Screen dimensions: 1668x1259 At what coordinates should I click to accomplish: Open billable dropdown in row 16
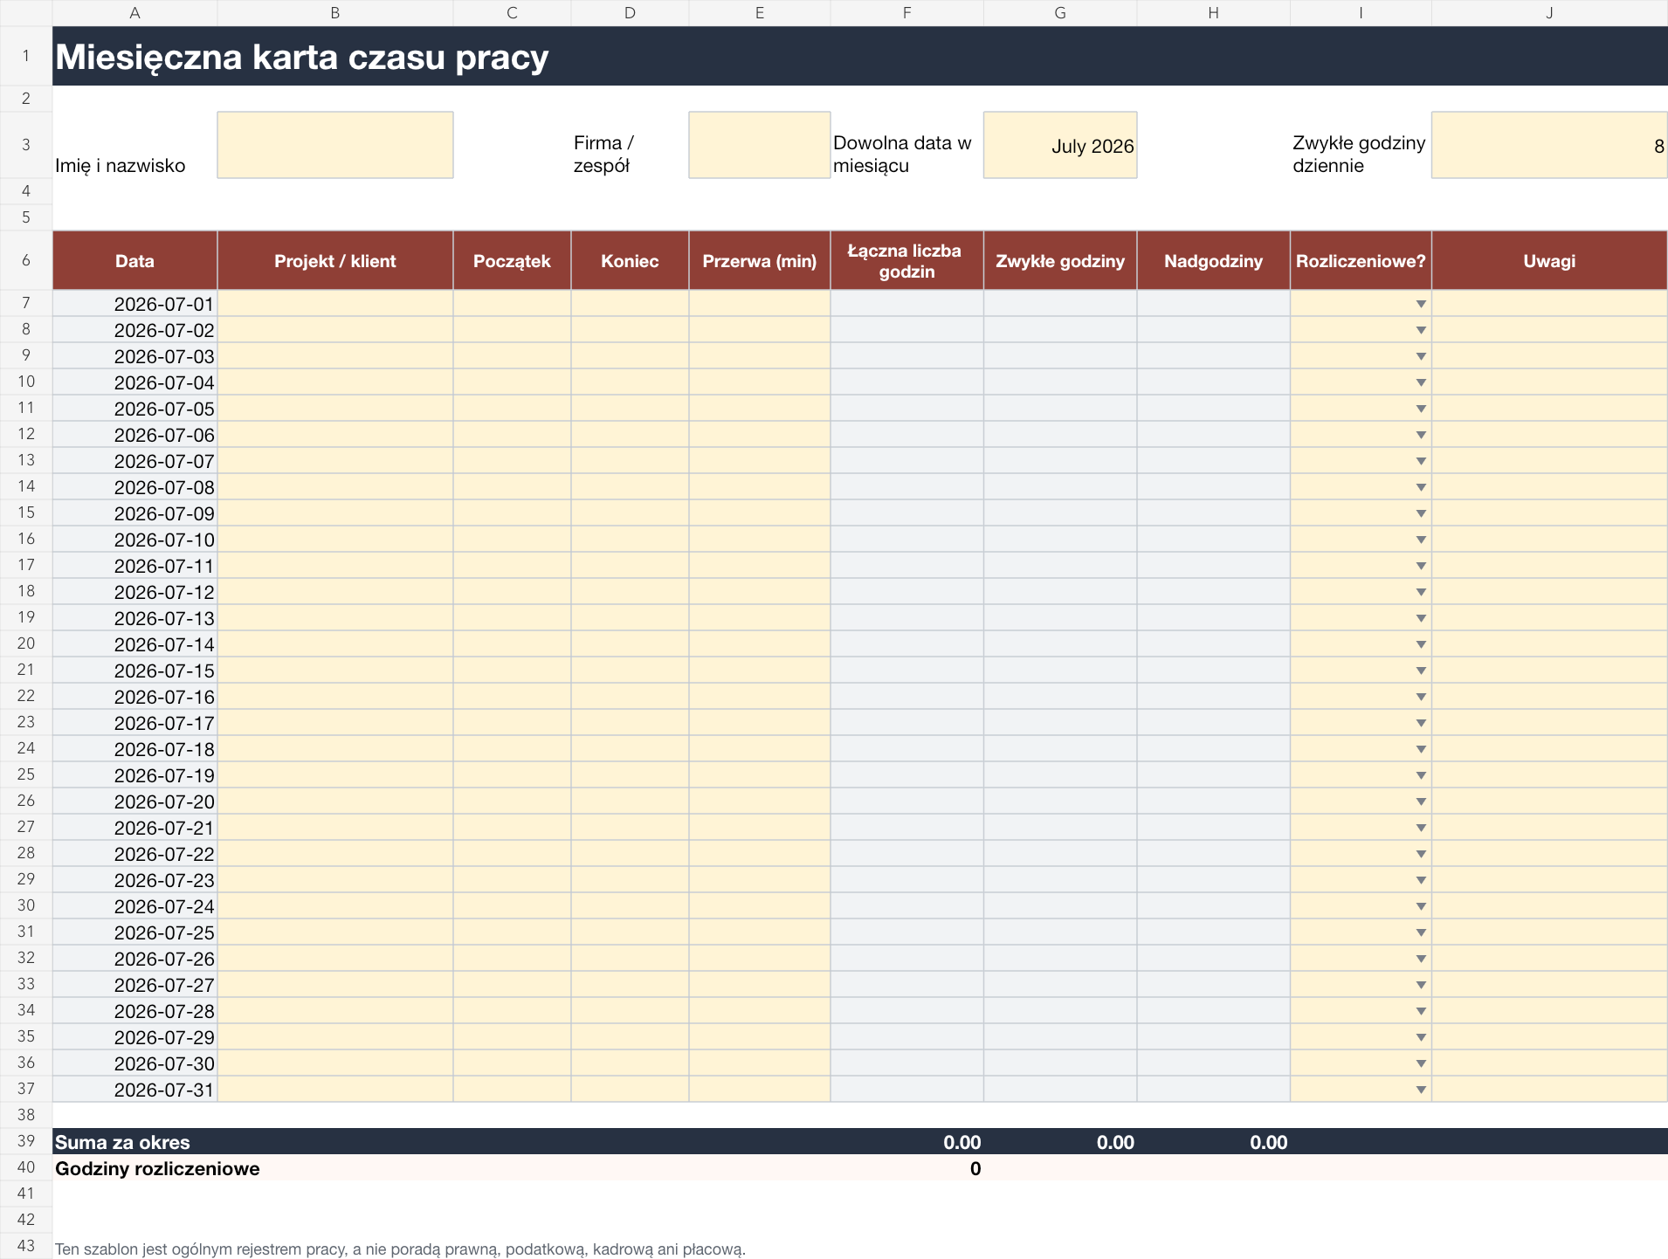pyautogui.click(x=1421, y=540)
